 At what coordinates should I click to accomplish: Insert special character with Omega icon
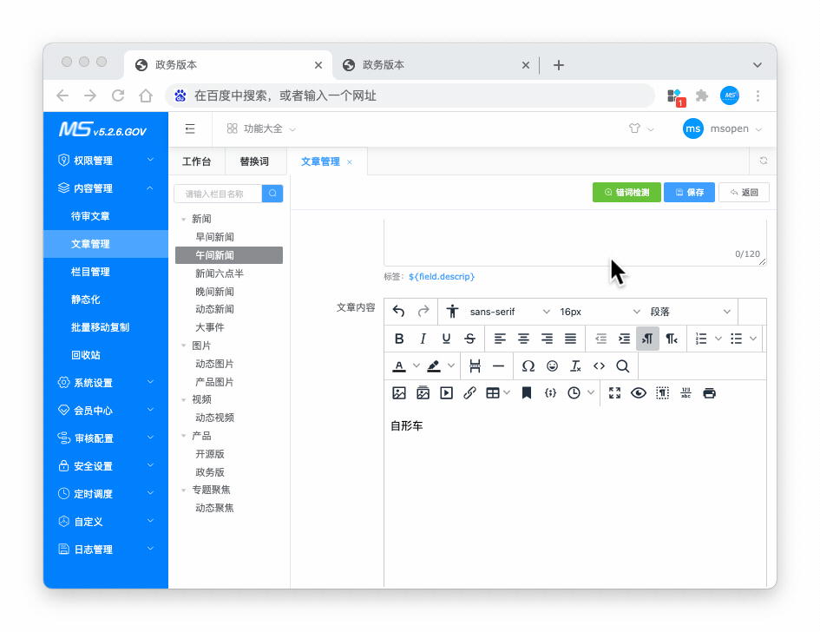pyautogui.click(x=528, y=366)
